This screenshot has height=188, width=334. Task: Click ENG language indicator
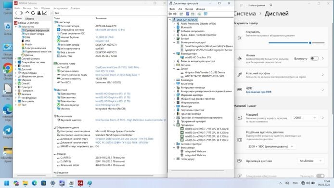tap(295, 183)
